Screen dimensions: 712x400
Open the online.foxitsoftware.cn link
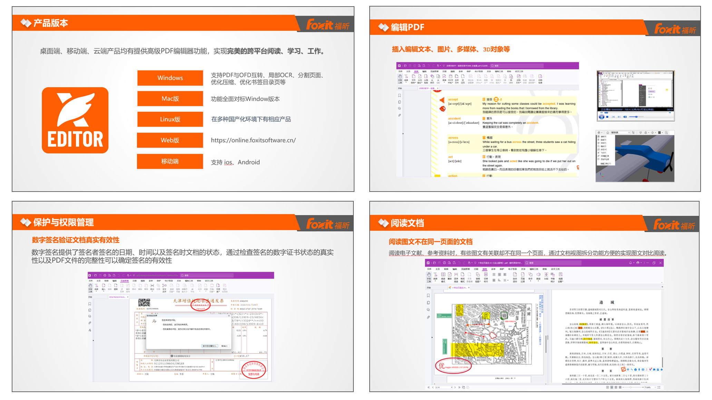(253, 140)
